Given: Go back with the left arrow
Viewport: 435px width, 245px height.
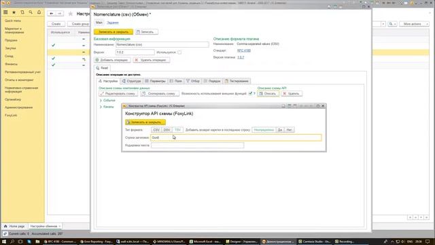Looking at the screenshot, I should click(52, 14).
